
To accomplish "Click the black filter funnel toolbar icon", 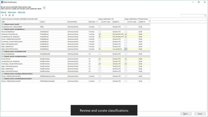I will click(3, 15).
